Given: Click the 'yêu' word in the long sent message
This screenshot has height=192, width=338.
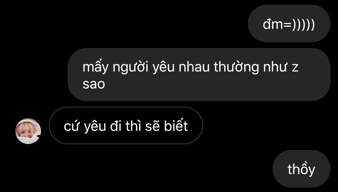Looking at the screenshot, I should 164,68.
